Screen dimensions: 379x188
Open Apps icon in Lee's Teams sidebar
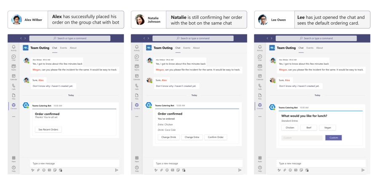click(260, 159)
